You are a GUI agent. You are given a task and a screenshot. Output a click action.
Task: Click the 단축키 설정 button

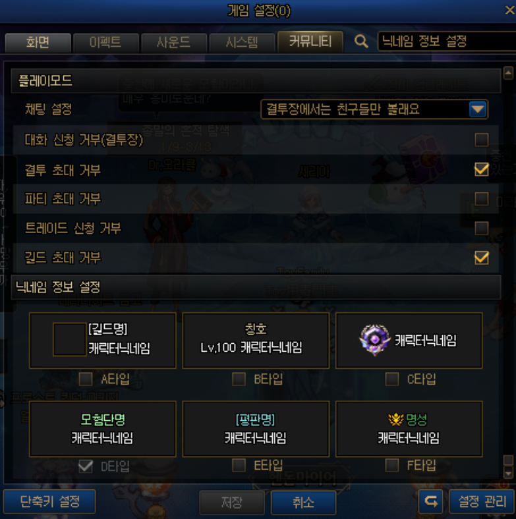pos(49,501)
